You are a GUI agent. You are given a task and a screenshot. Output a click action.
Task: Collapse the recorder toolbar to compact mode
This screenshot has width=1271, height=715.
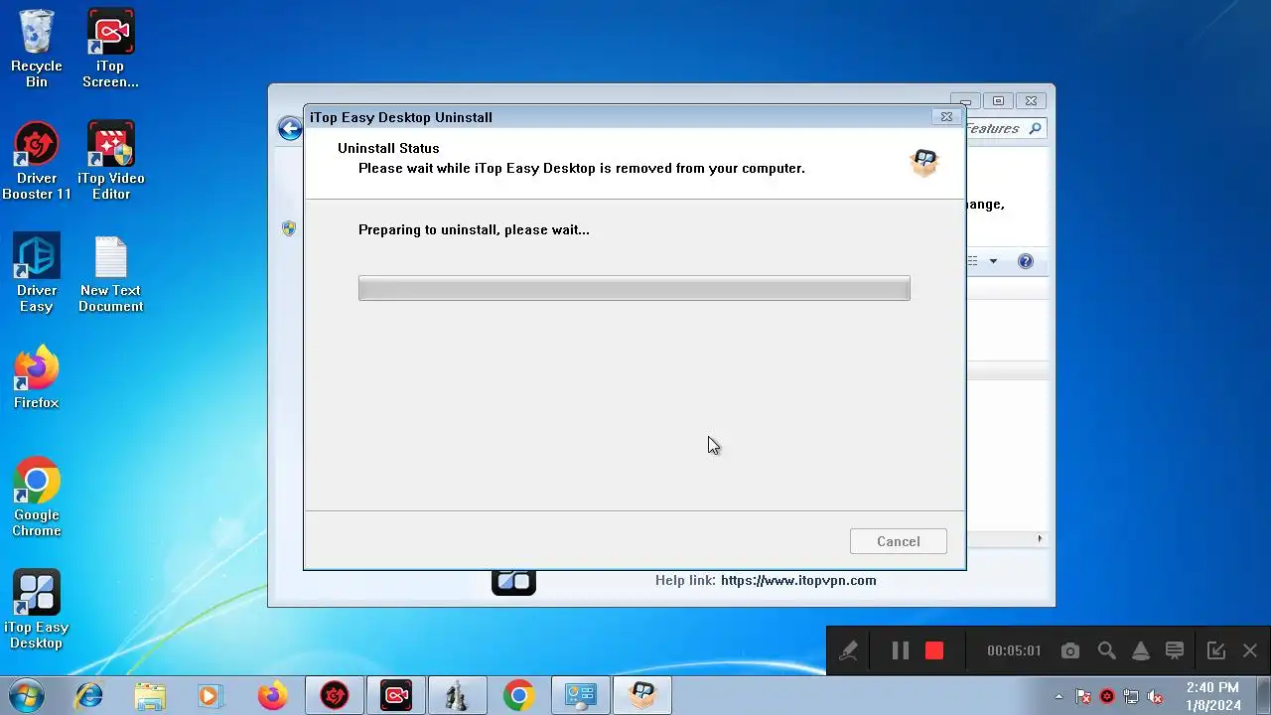pos(1215,650)
